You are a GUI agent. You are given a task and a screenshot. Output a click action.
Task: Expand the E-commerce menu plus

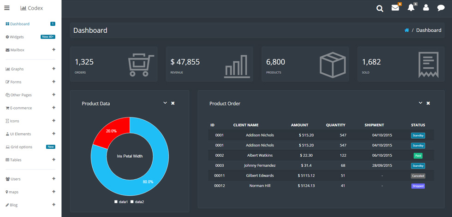coord(54,107)
